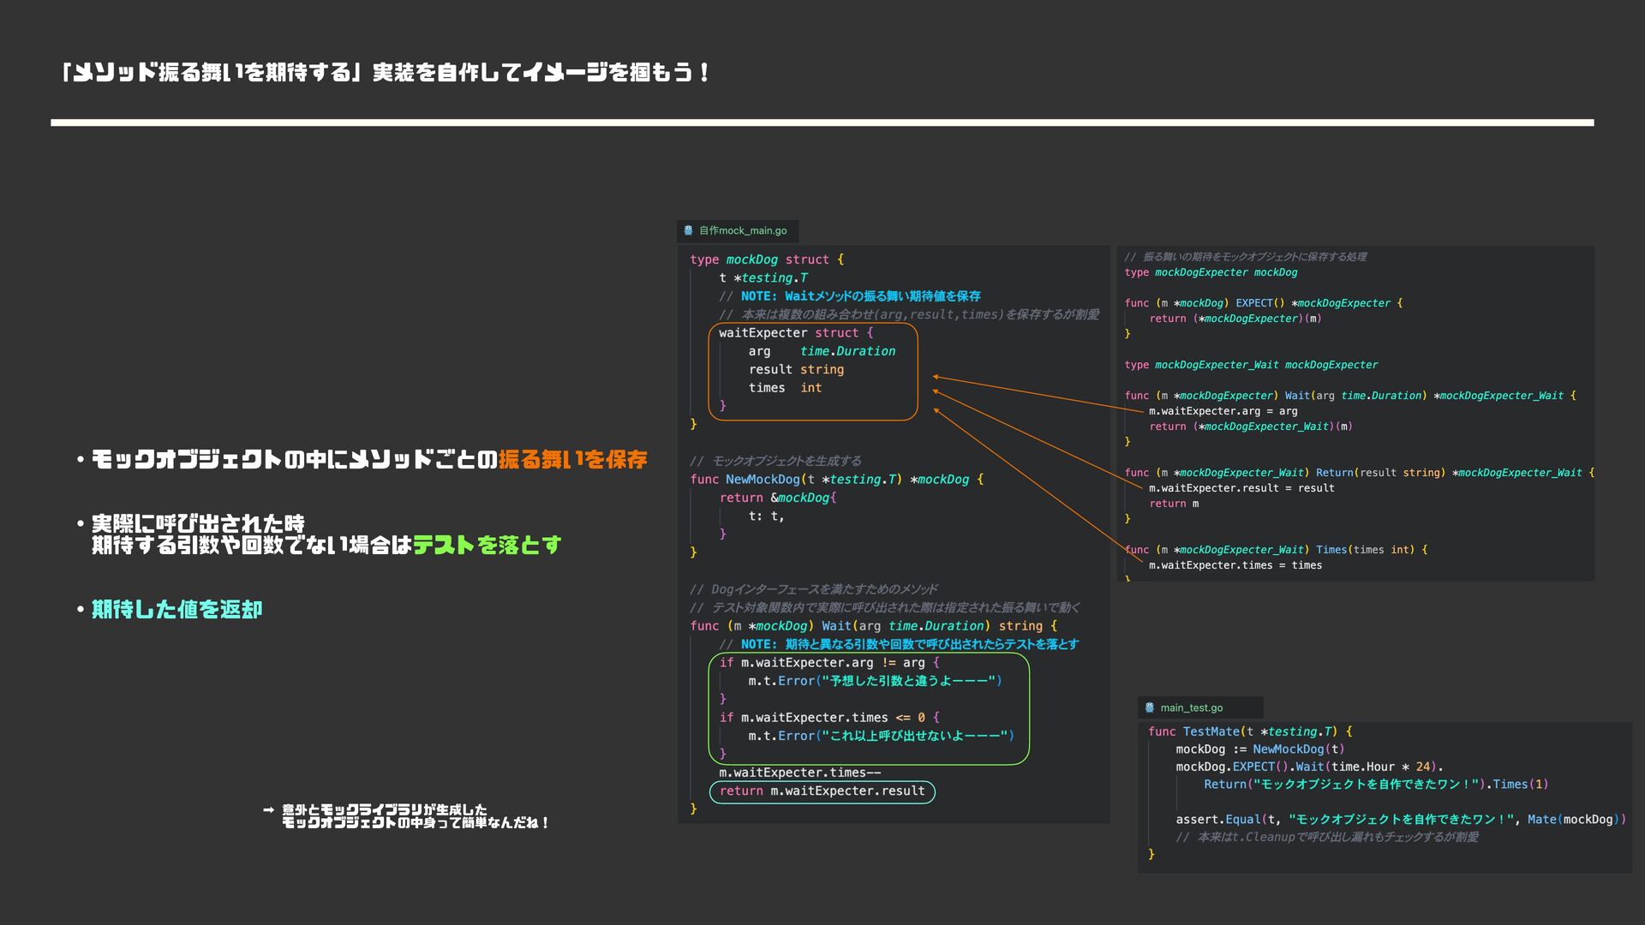This screenshot has height=925, width=1645.
Task: Click the Go file icon beside main_test.go
Action: point(1150,707)
